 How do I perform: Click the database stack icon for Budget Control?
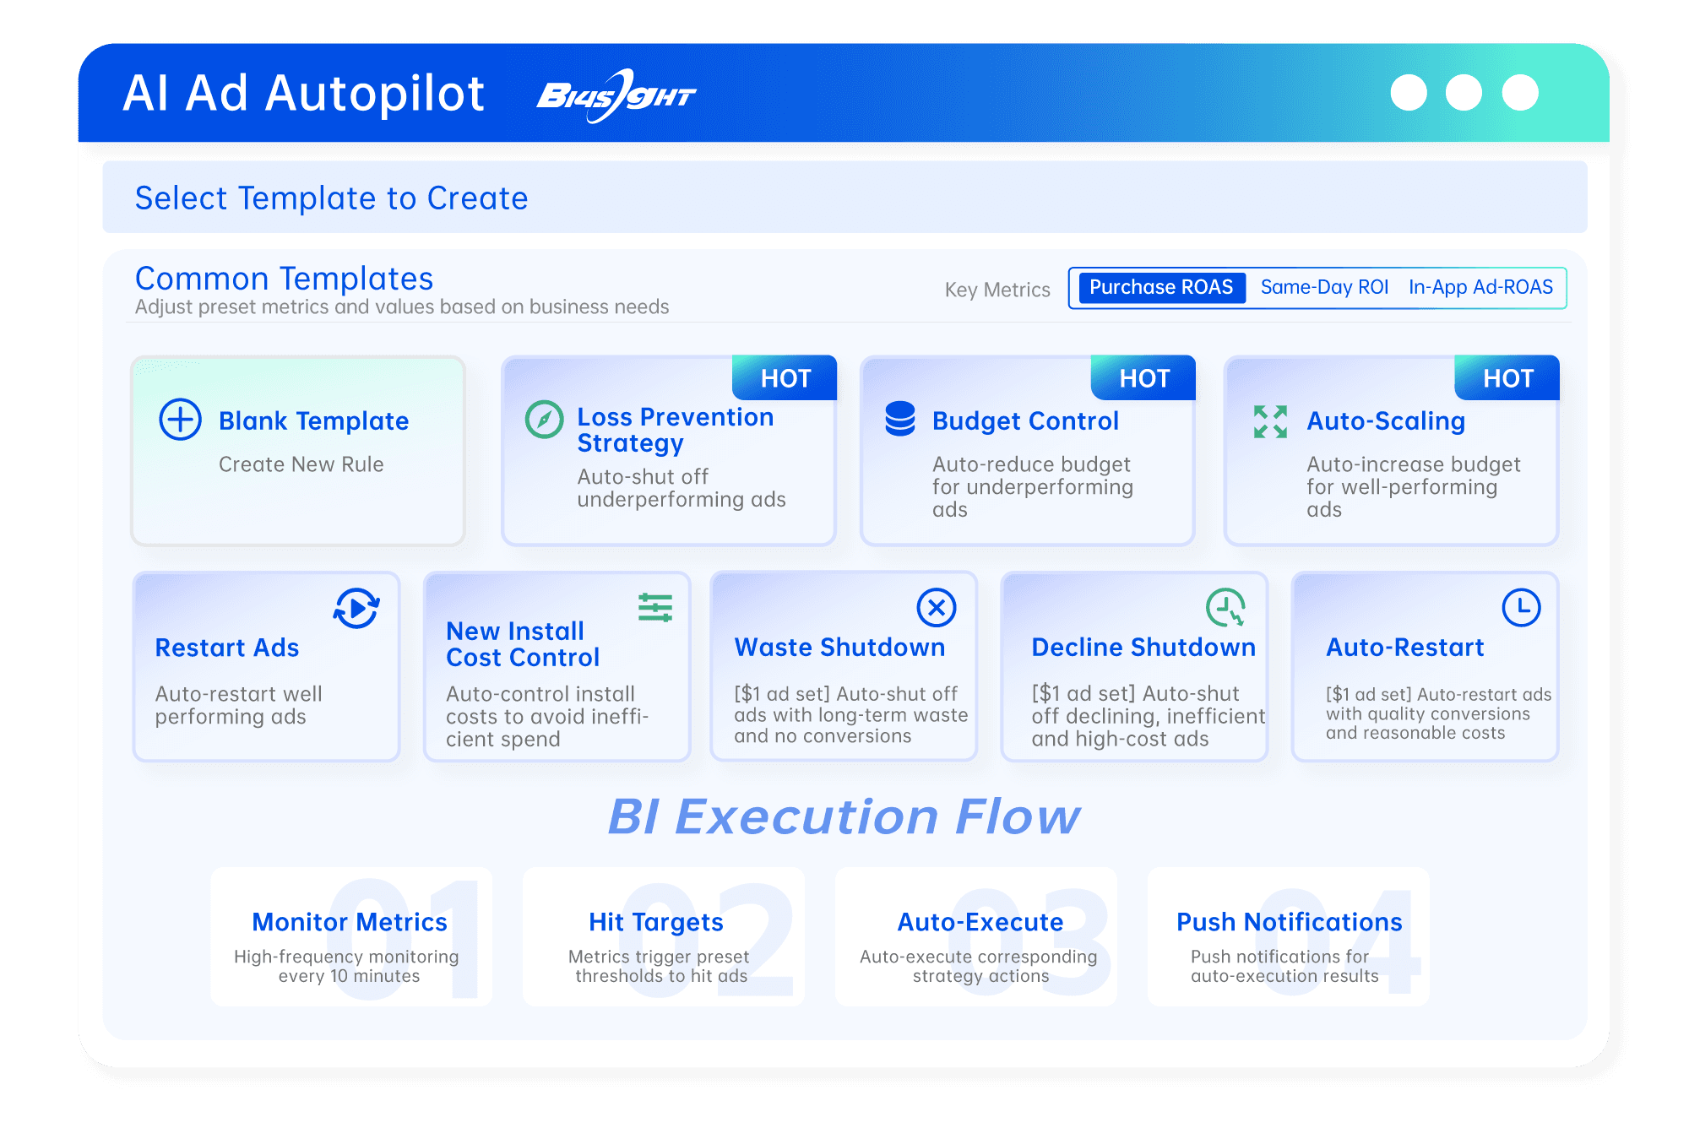point(899,419)
